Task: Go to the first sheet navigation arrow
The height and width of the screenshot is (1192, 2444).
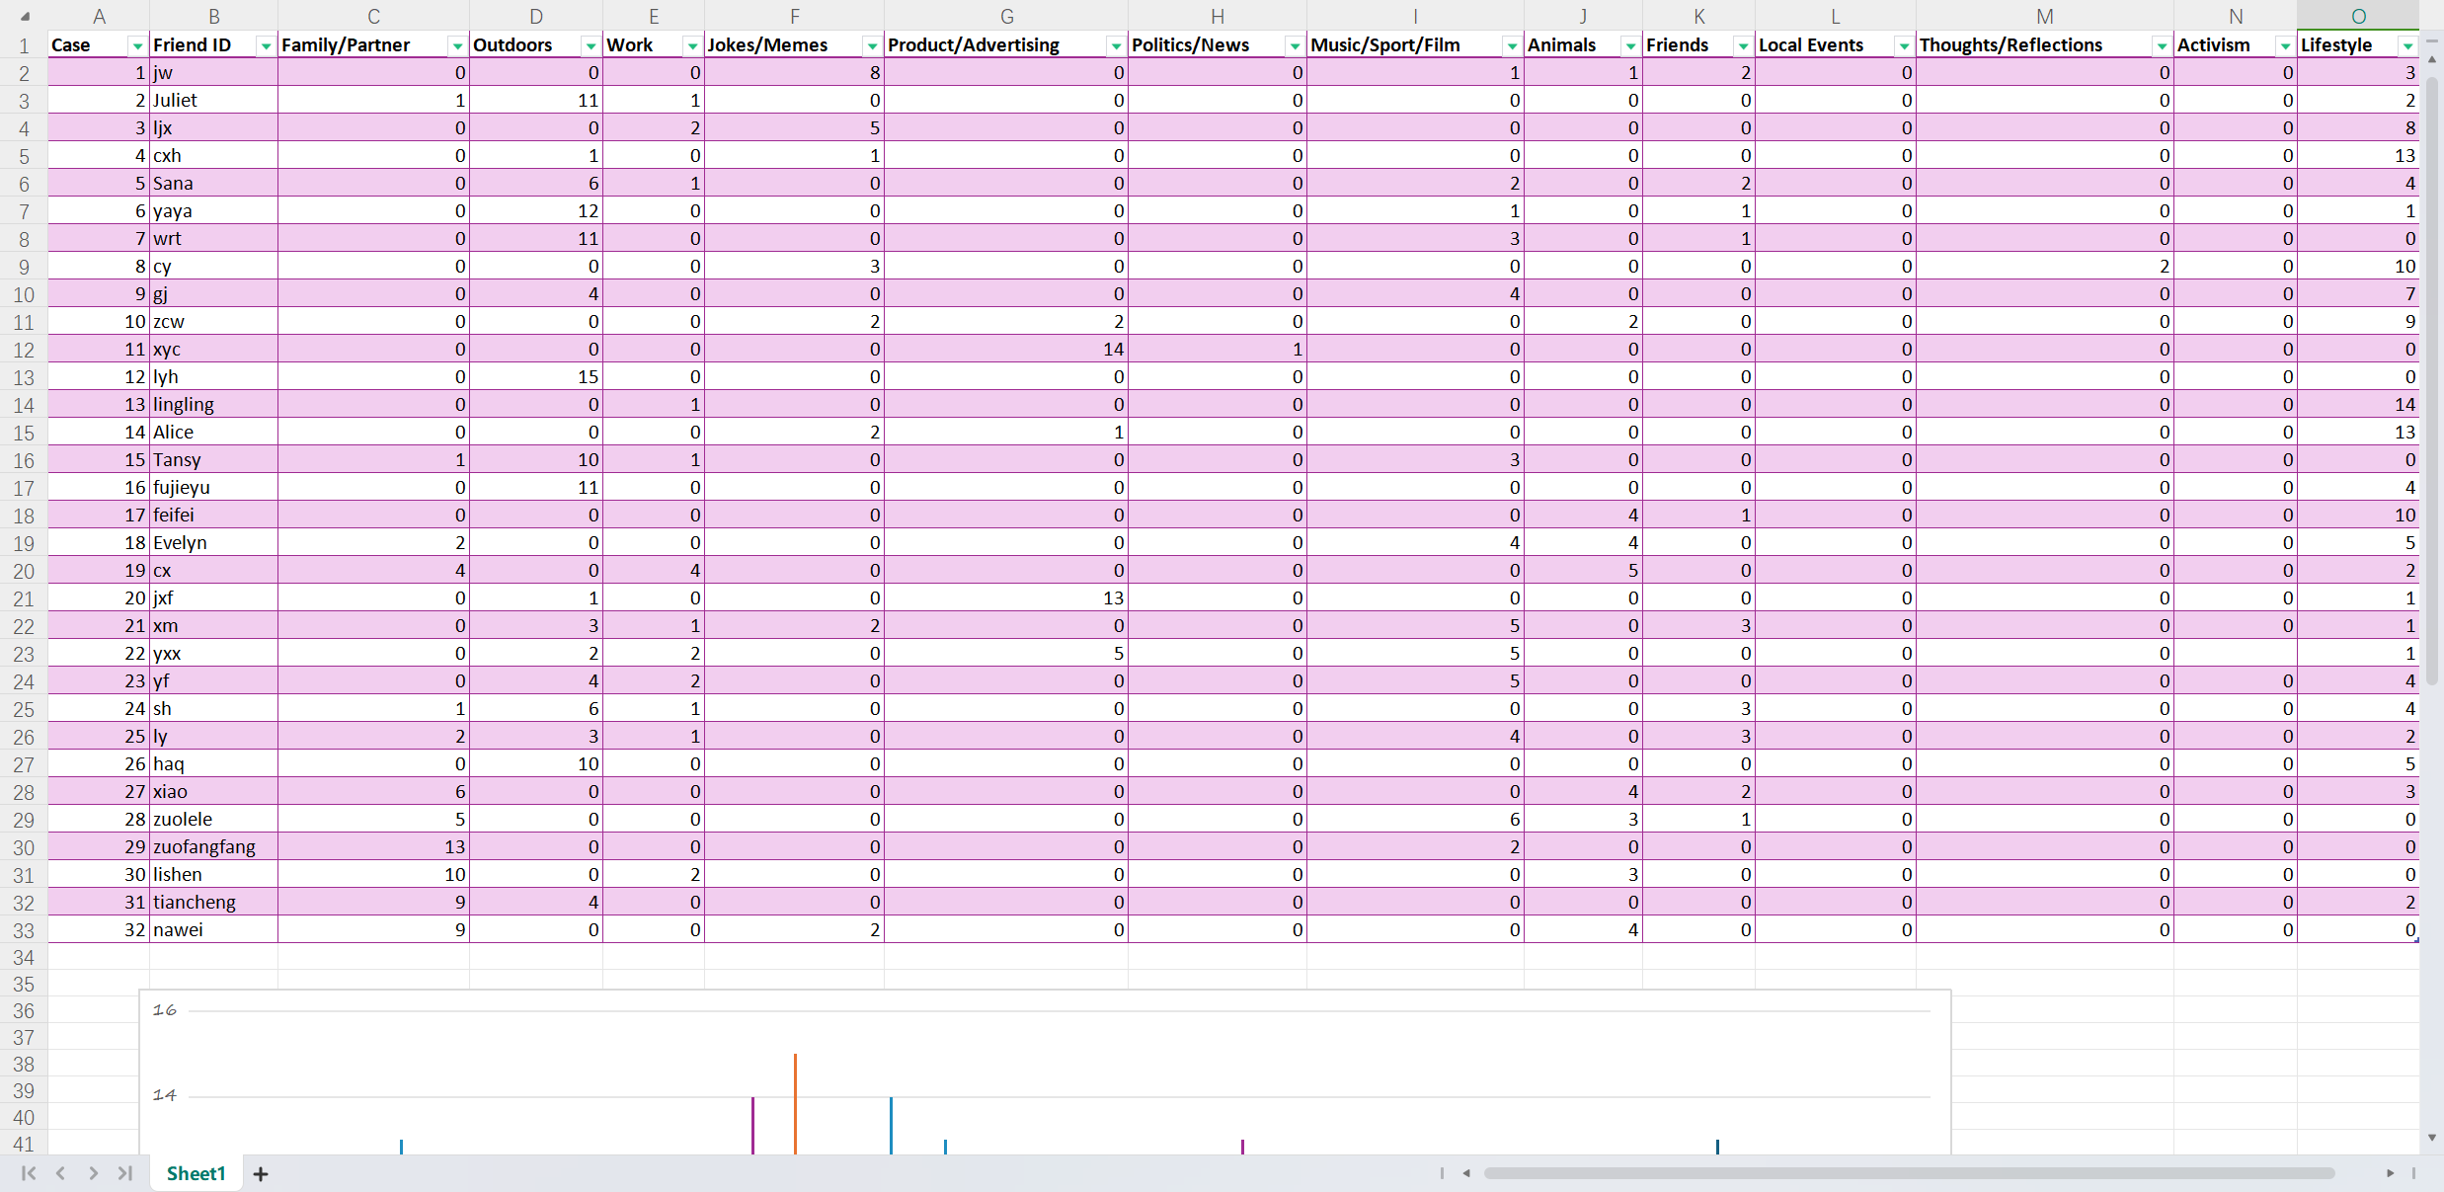Action: pos(29,1173)
